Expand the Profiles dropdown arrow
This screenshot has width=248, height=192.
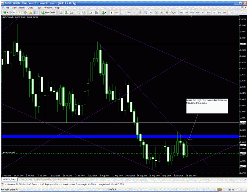14,13
